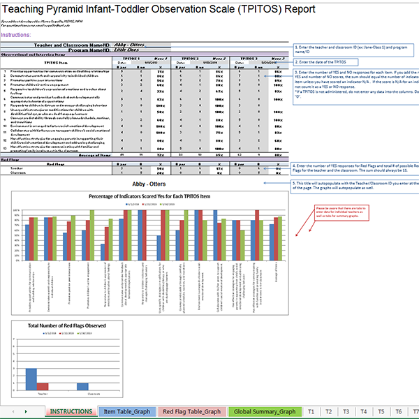Click the next-sheet navigation arrow
Image resolution: width=419 pixels, height=419 pixels.
26,411
